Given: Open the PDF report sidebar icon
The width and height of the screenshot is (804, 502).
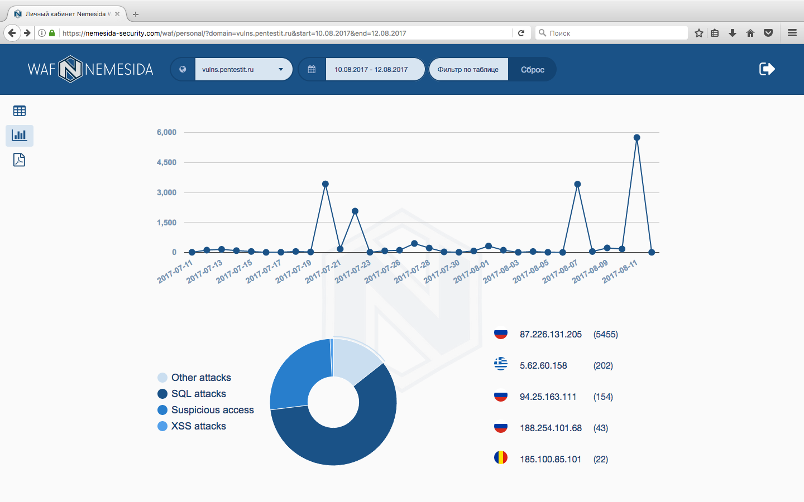Looking at the screenshot, I should click(x=20, y=160).
